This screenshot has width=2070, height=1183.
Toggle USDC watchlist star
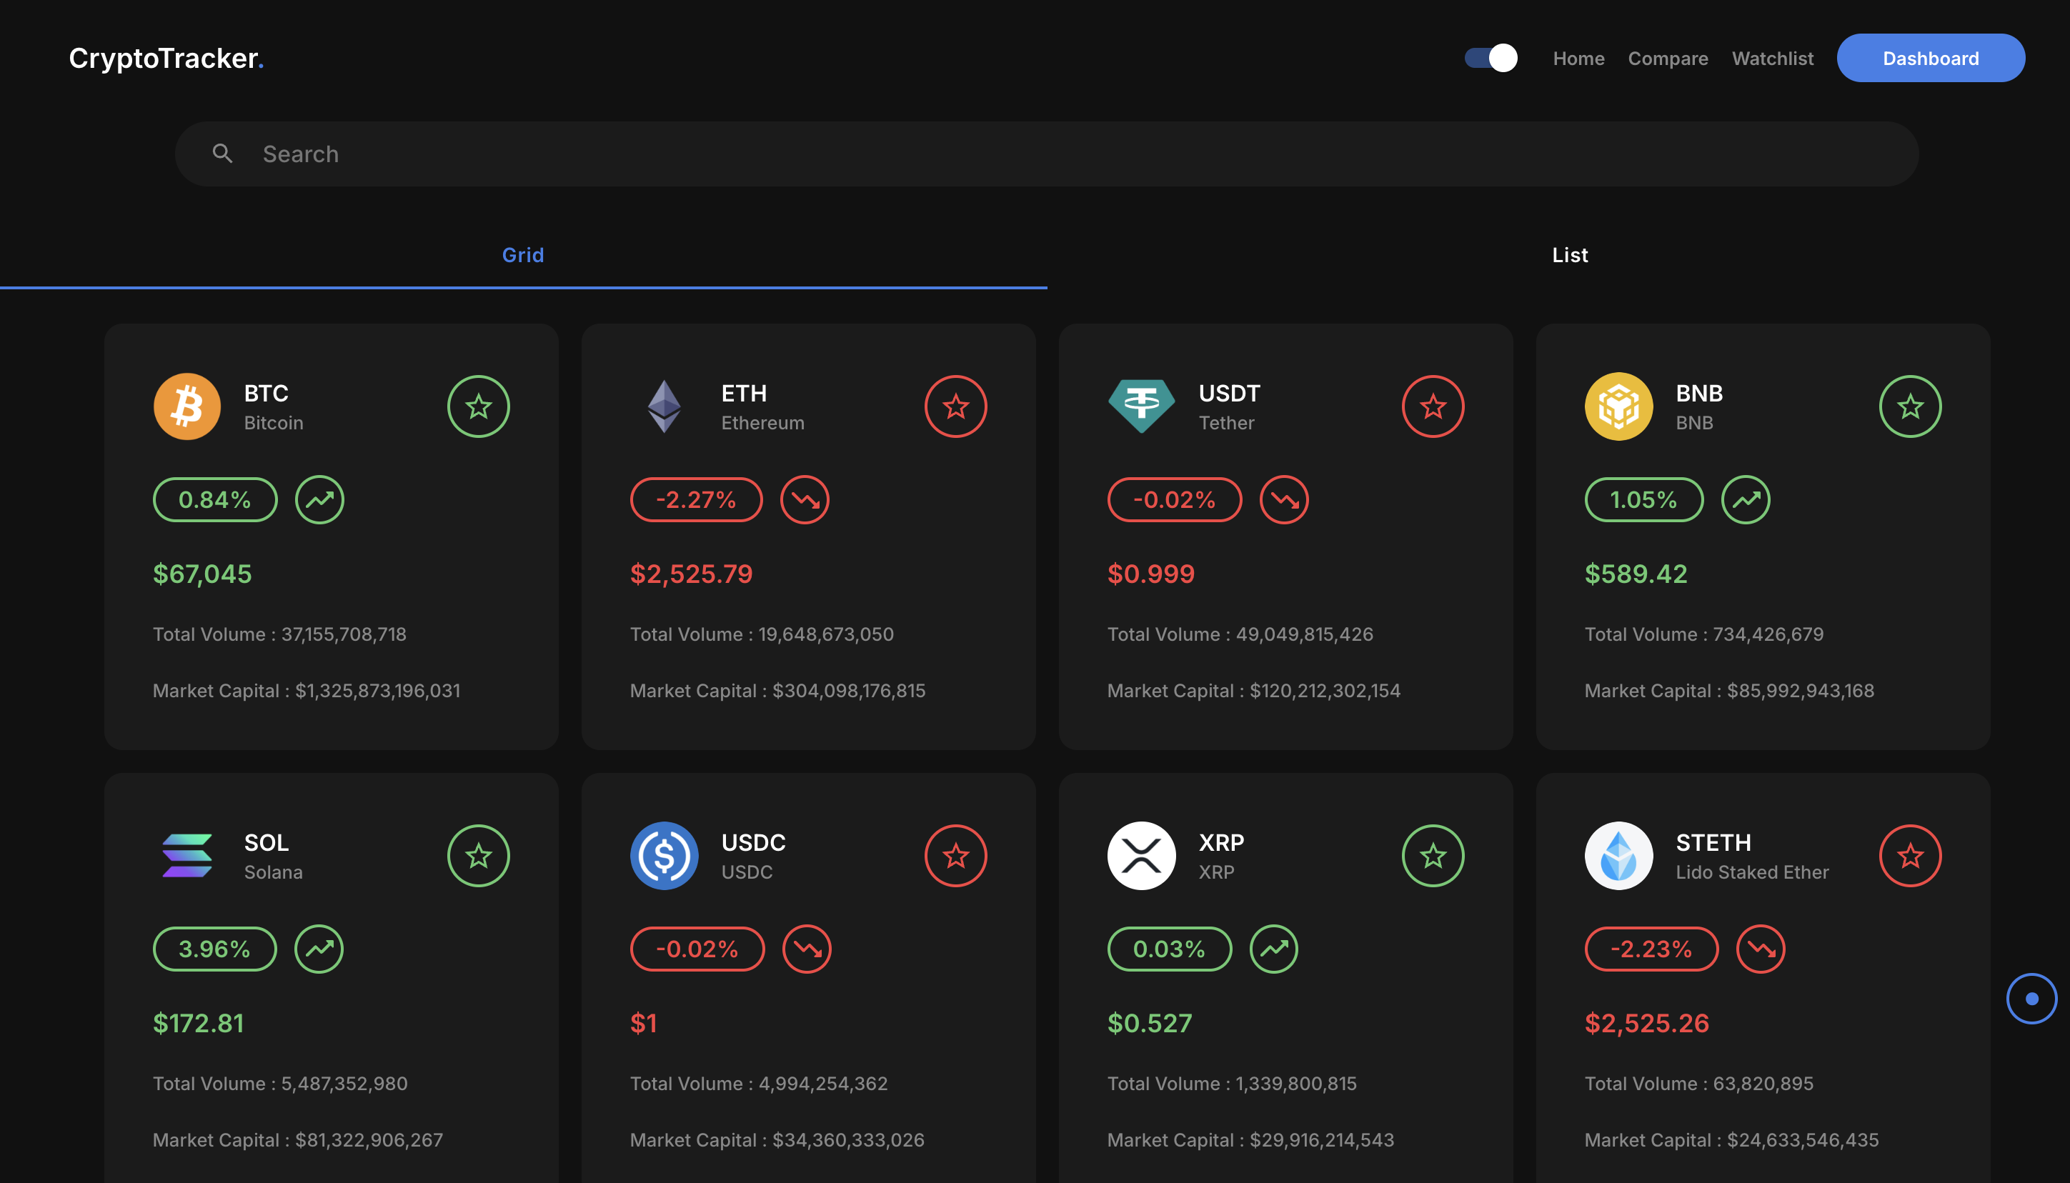tap(955, 856)
